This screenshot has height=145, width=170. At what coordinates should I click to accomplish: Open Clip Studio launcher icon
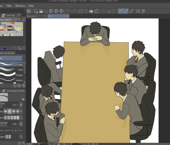[x=29, y=11]
